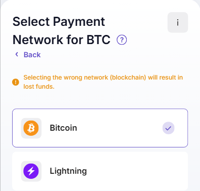Click the purple Lightning bolt icon

[x=31, y=171]
